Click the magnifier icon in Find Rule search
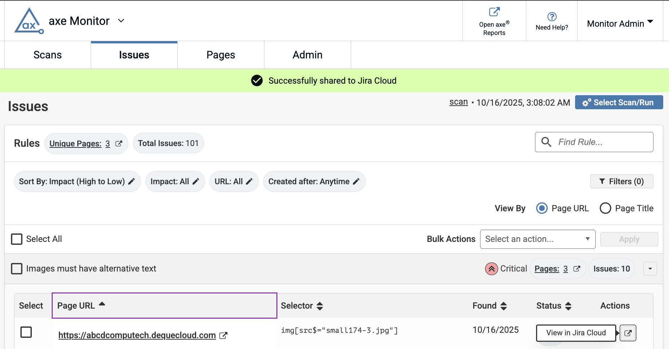The image size is (669, 349). click(x=547, y=142)
